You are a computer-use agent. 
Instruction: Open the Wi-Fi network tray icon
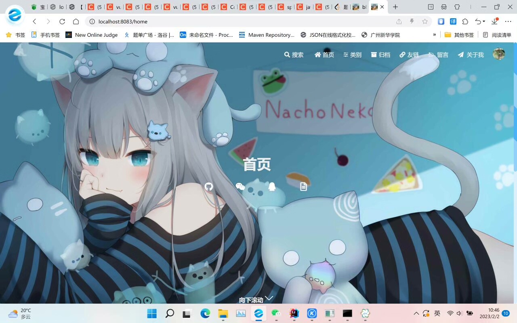point(450,313)
